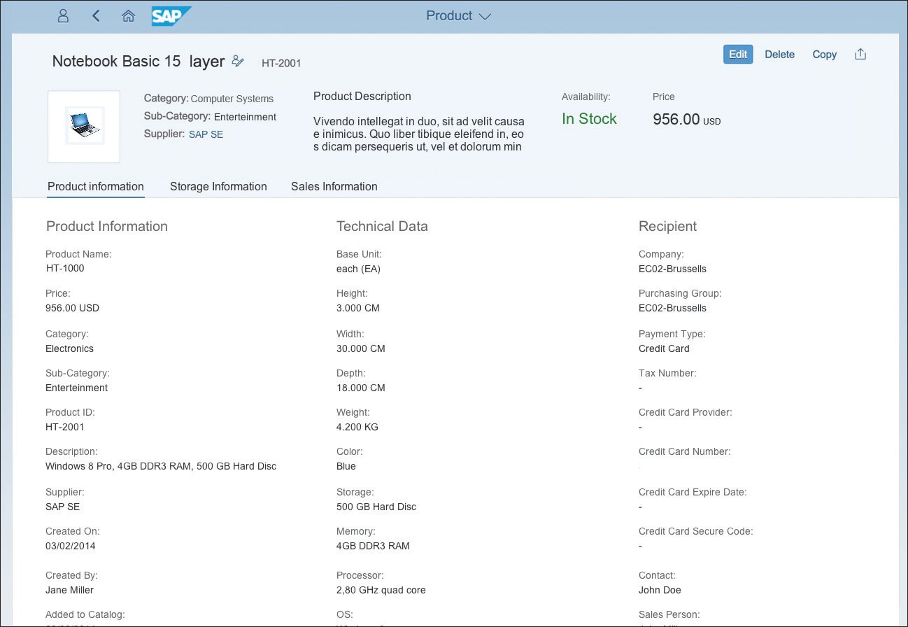The width and height of the screenshot is (908, 627).
Task: Click the 'EC02-Brussells' value under Purchasing Group
Action: (x=672, y=308)
